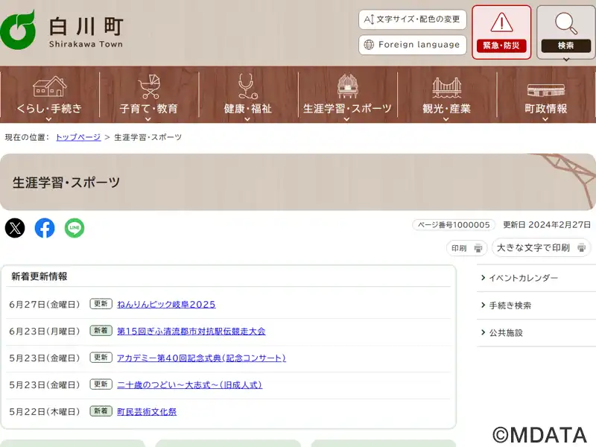The height and width of the screenshot is (447, 596).
Task: Click chevron beside 公共施設
Action: click(x=483, y=332)
